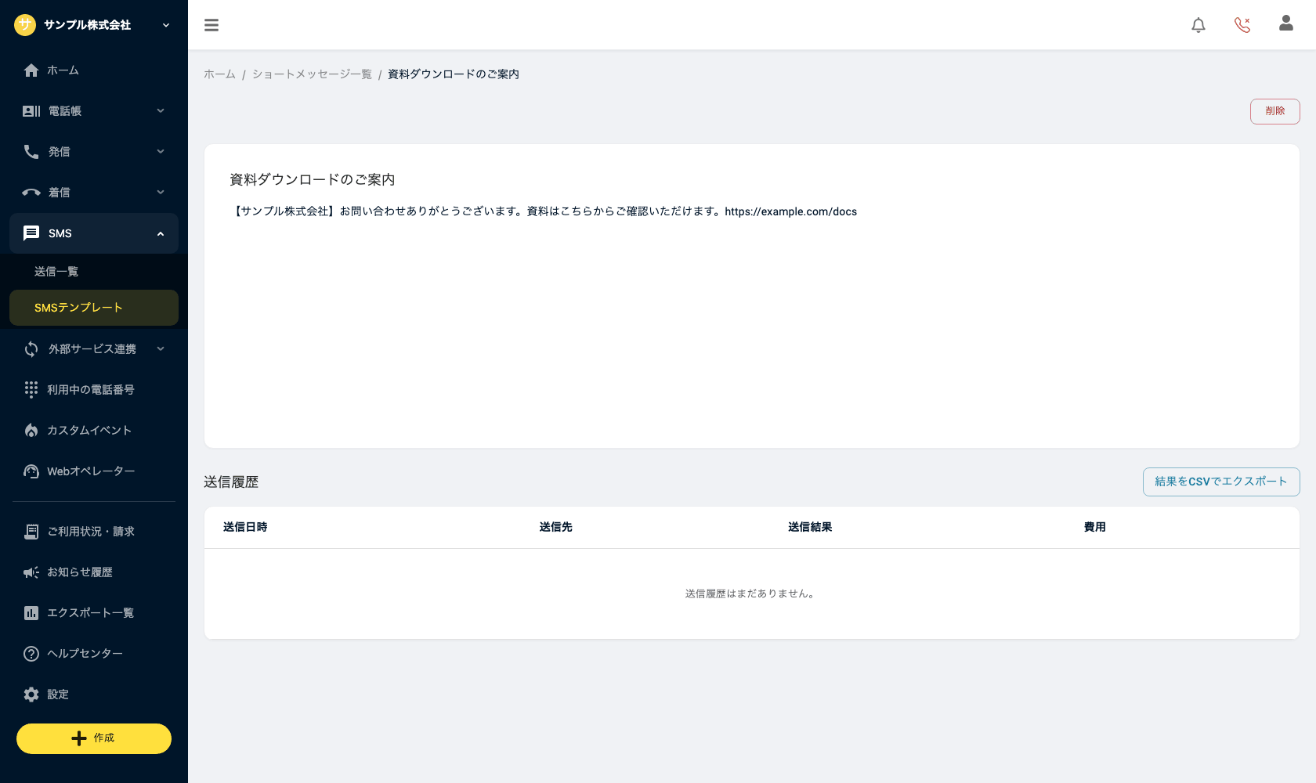Click 結果をCSVでエクスポート button

coord(1221,482)
